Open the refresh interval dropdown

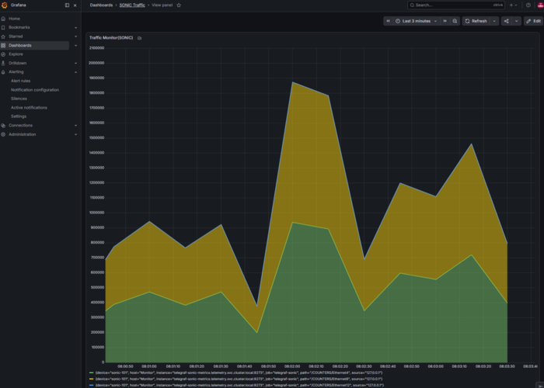494,21
